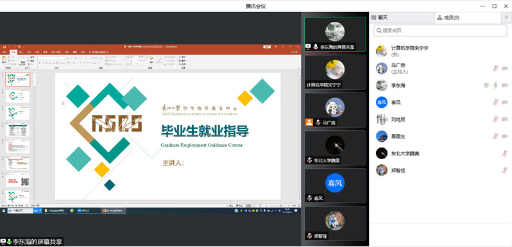Select 李东海's screen-sharing video tile
The height and width of the screenshot is (247, 512).
coord(335,34)
